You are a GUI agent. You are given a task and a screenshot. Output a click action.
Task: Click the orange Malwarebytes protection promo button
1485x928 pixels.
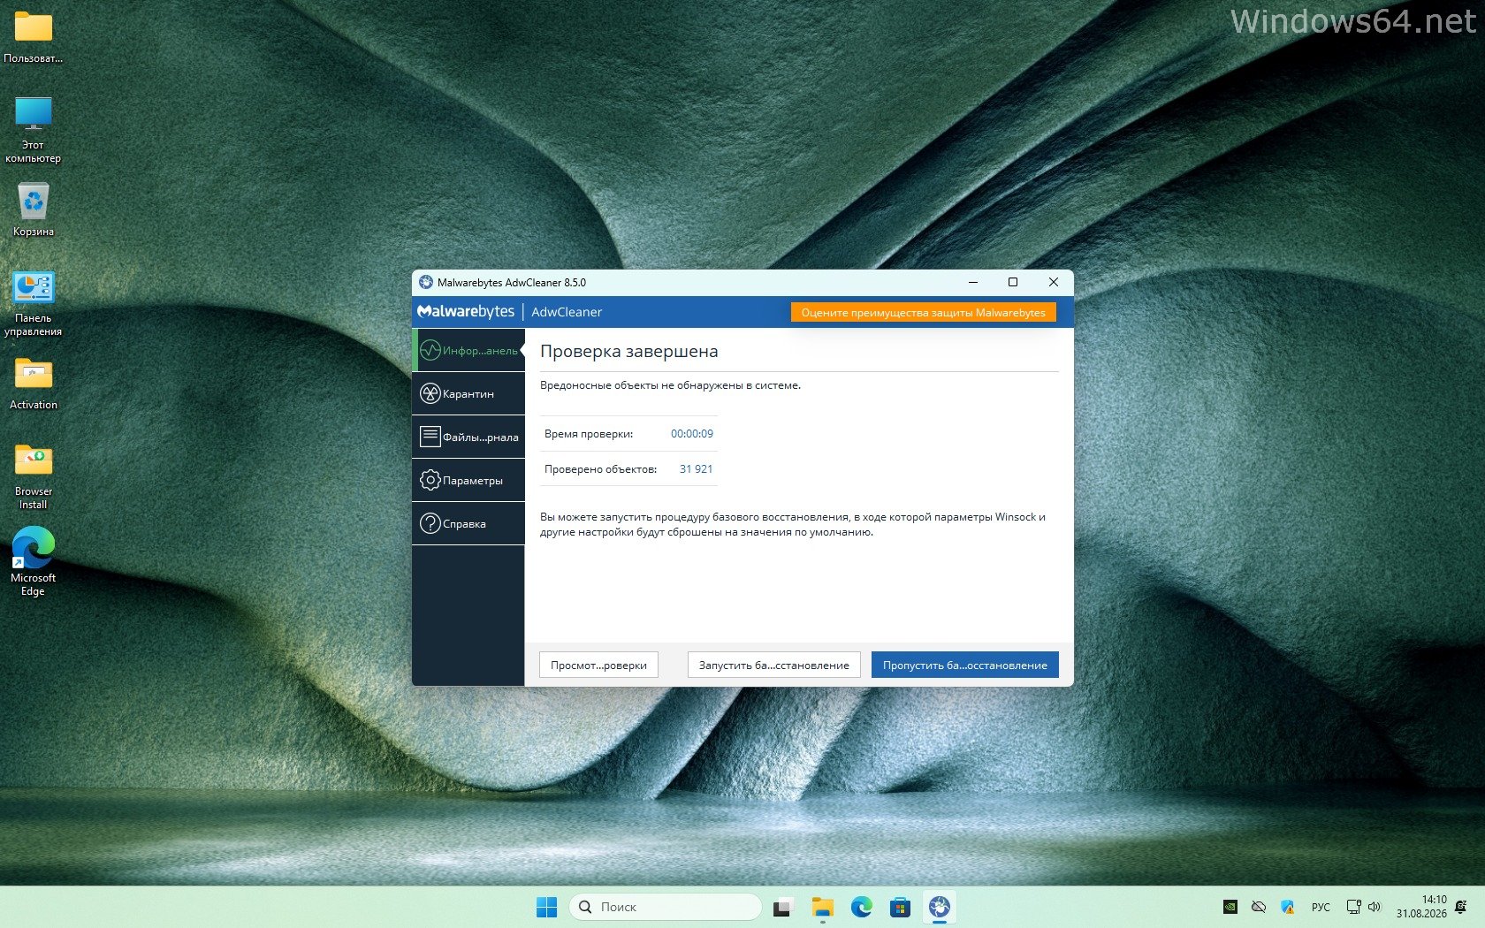pyautogui.click(x=923, y=312)
